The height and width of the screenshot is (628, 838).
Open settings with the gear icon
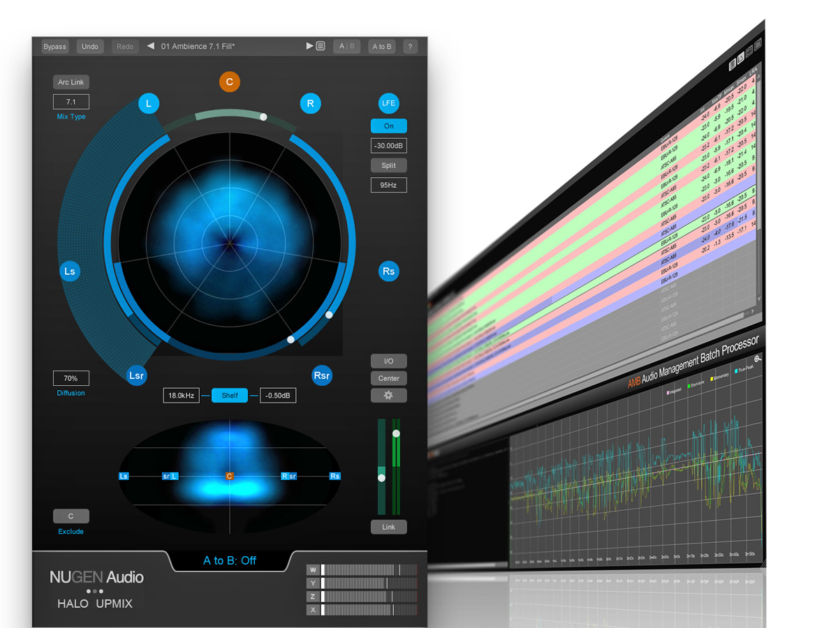click(x=388, y=396)
